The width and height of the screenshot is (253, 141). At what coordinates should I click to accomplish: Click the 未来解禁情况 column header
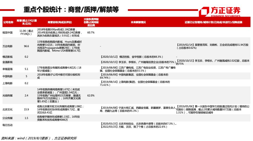[x=138, y=22]
